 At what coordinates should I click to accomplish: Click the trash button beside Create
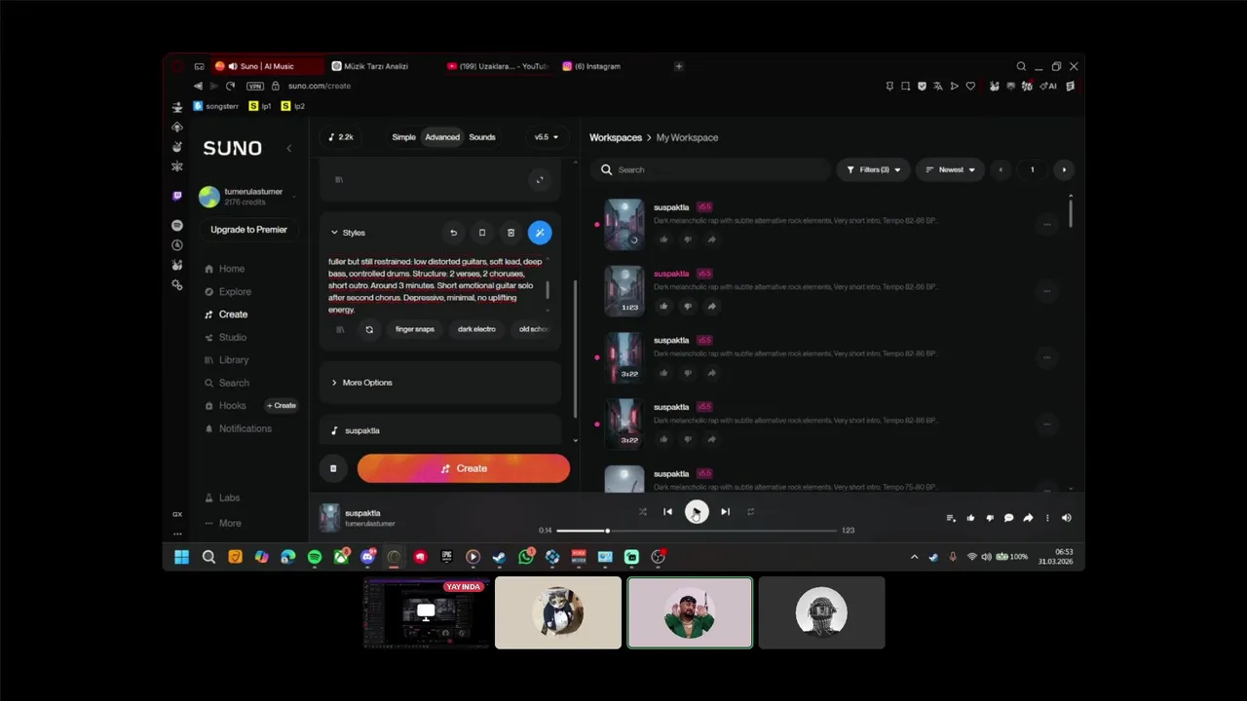tap(333, 468)
